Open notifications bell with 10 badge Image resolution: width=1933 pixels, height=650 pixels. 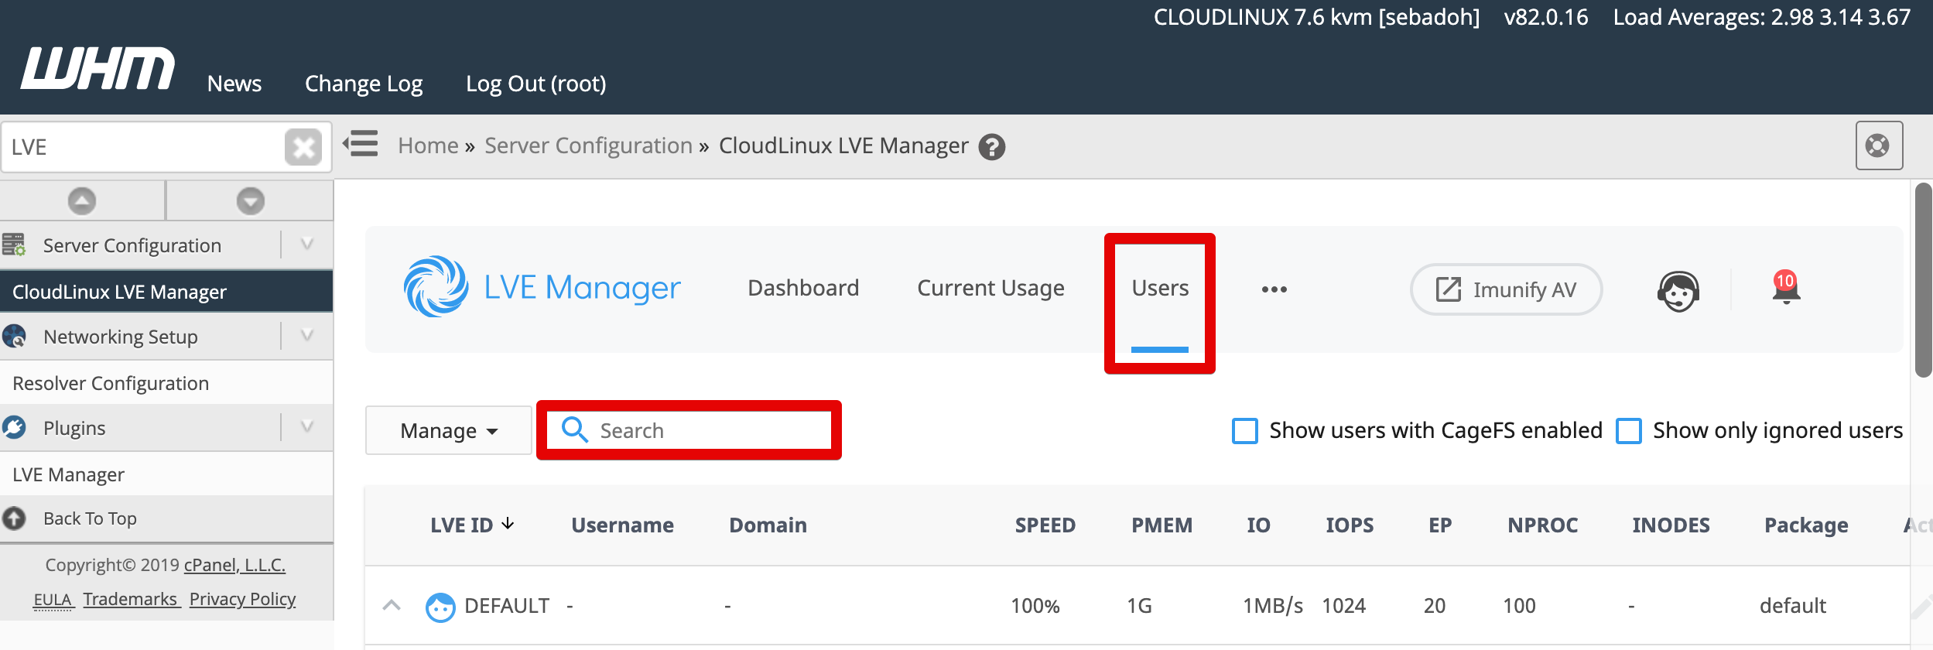coord(1786,288)
